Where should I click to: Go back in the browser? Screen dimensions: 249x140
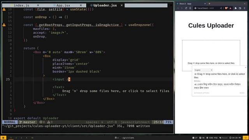click(178, 8)
